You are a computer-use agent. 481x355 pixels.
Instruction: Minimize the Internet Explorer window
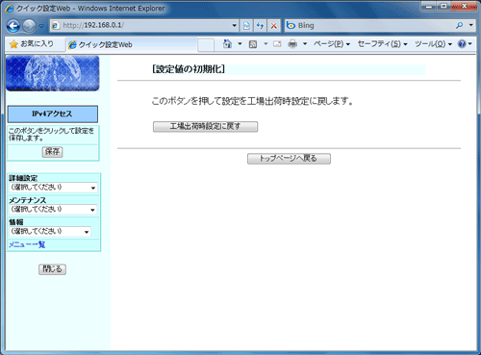[429, 6]
